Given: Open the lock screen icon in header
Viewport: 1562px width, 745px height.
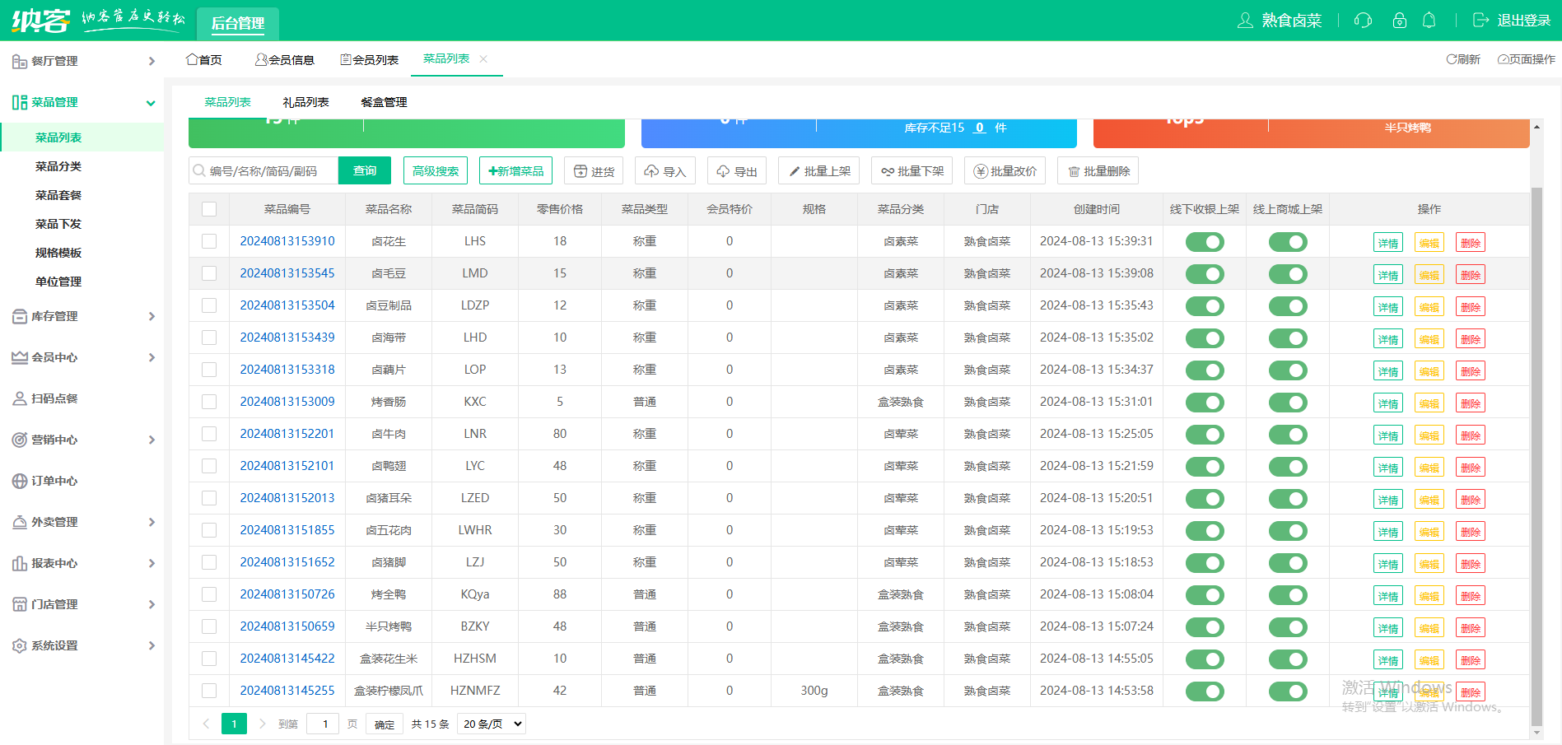Looking at the screenshot, I should point(1399,21).
